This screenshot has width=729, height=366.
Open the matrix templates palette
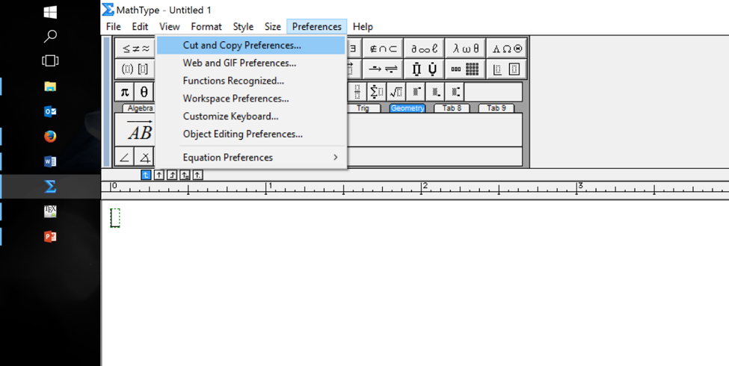tap(465, 69)
